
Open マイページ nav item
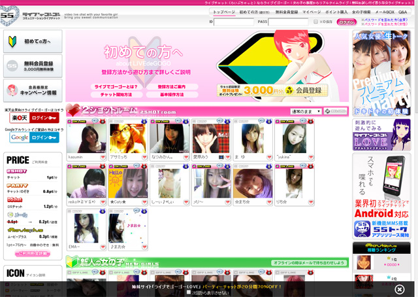pos(312,12)
